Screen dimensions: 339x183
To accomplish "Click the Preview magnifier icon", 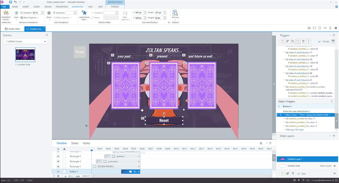I will click(x=175, y=13).
